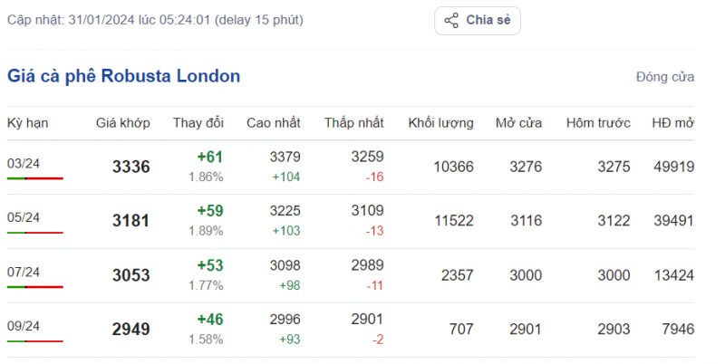Click the price range bar under 07/24
This screenshot has width=725, height=364.
(x=34, y=287)
